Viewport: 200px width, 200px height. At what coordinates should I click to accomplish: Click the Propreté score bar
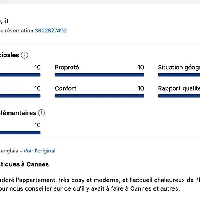tap(99, 75)
